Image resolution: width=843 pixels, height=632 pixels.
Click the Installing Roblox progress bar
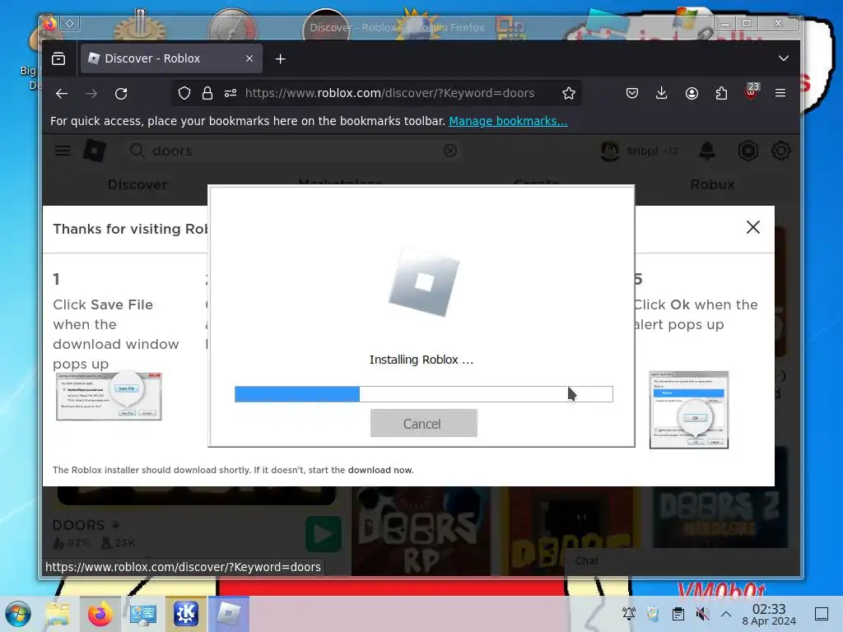click(x=424, y=394)
